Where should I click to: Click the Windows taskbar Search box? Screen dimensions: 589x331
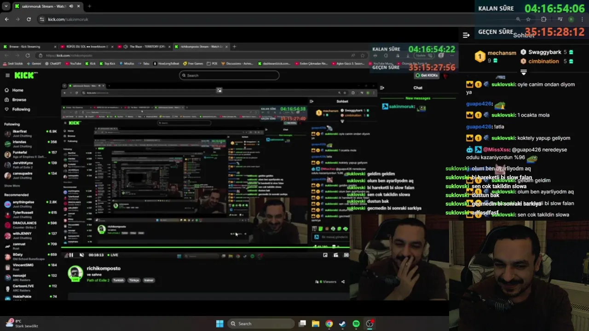pyautogui.click(x=261, y=324)
